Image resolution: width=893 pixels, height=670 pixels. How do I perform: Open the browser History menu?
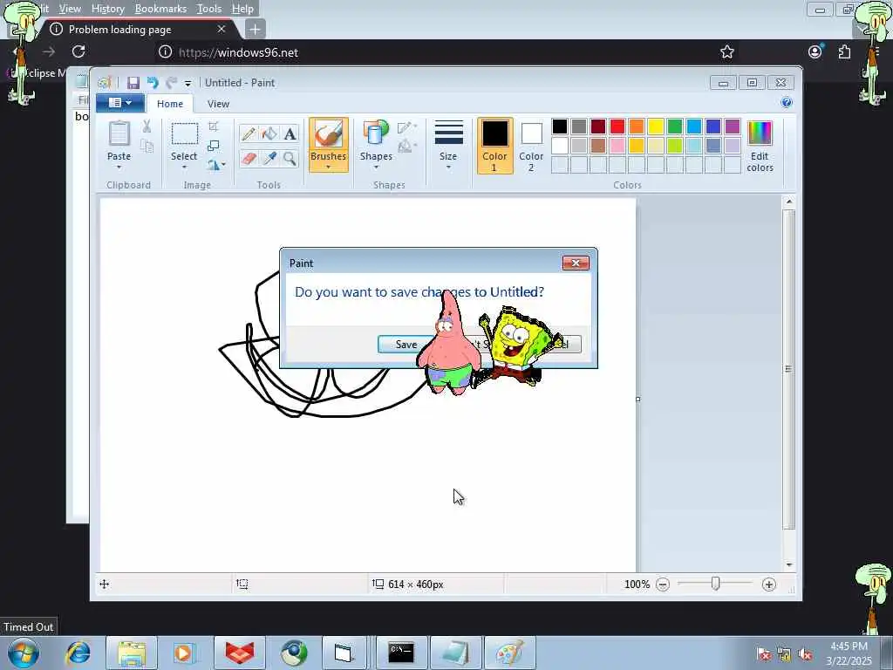107,9
